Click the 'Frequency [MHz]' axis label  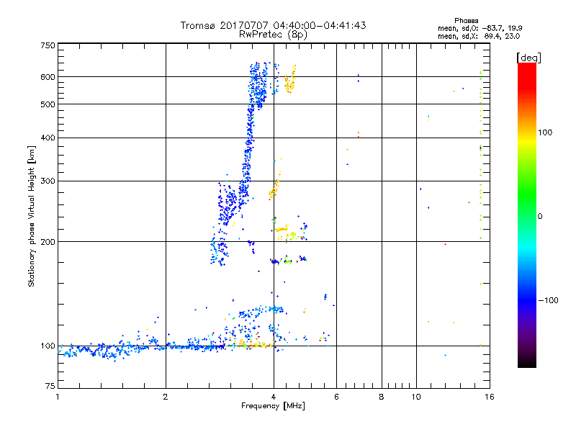pyautogui.click(x=273, y=406)
